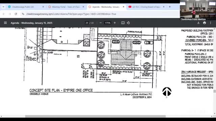This screenshot has width=216, height=121.
Task: Print the PDF document
Action: [x=205, y=23]
